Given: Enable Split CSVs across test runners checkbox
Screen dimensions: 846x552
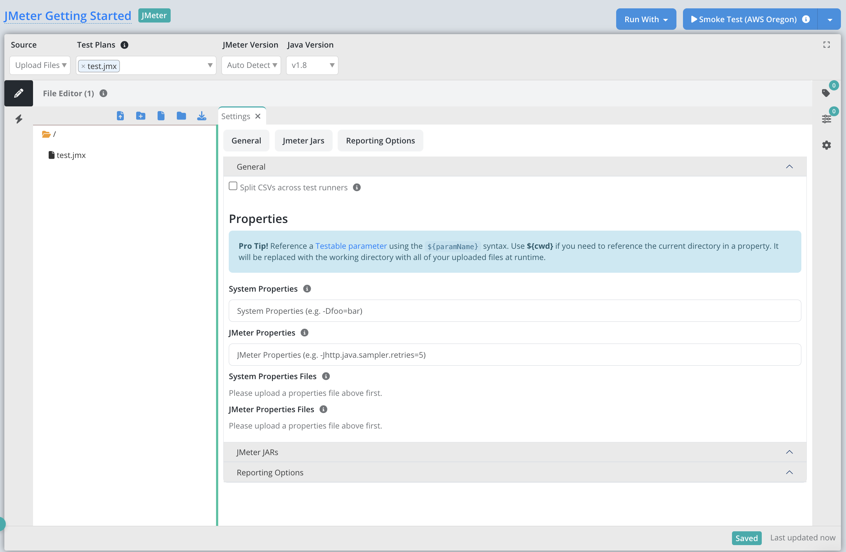Looking at the screenshot, I should point(233,186).
